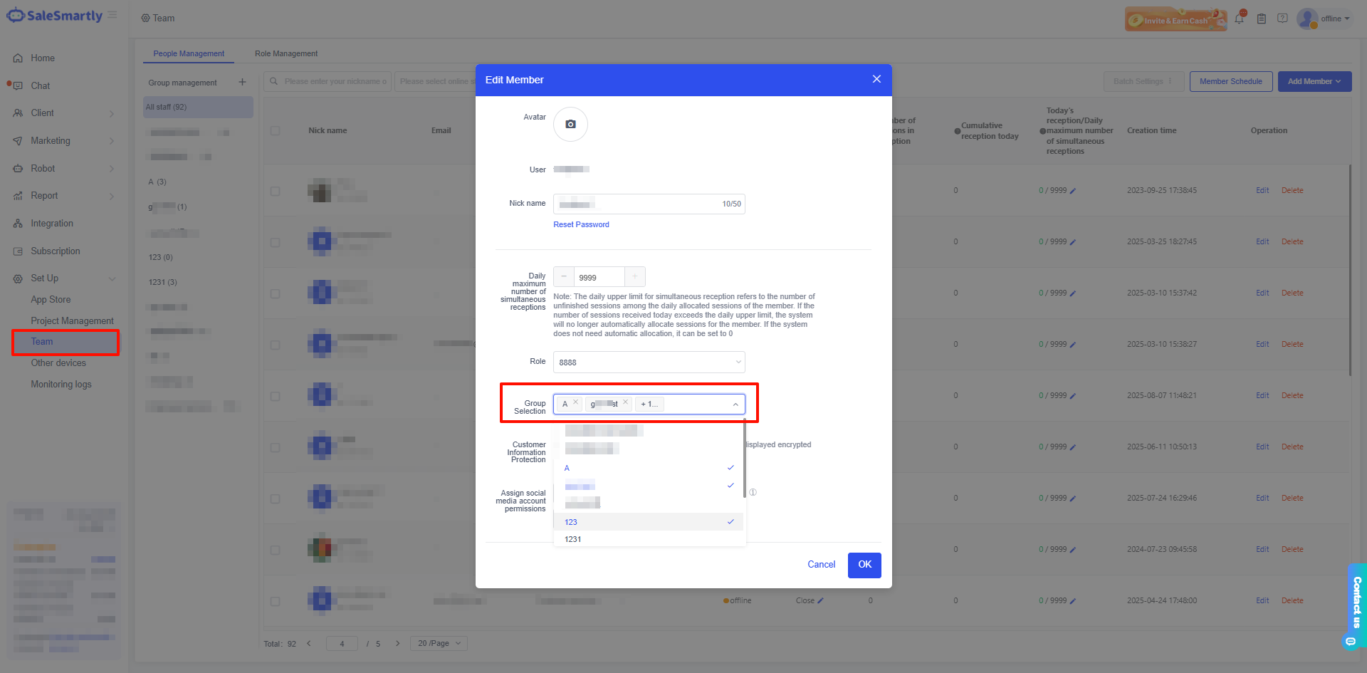Click the camera icon to upload avatar
This screenshot has width=1367, height=673.
click(x=570, y=125)
